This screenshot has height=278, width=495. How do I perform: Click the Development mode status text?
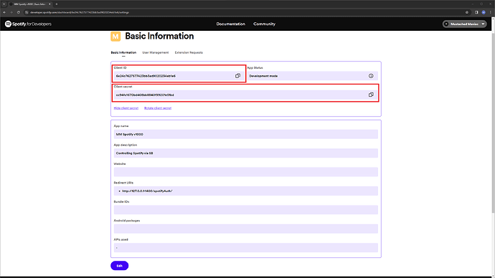(263, 76)
